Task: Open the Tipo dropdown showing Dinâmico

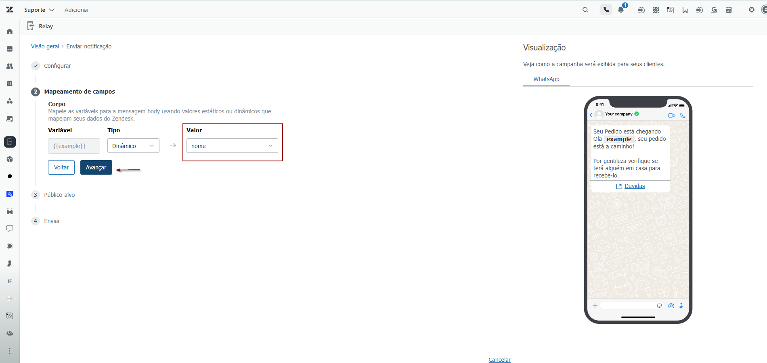Action: pyautogui.click(x=133, y=146)
